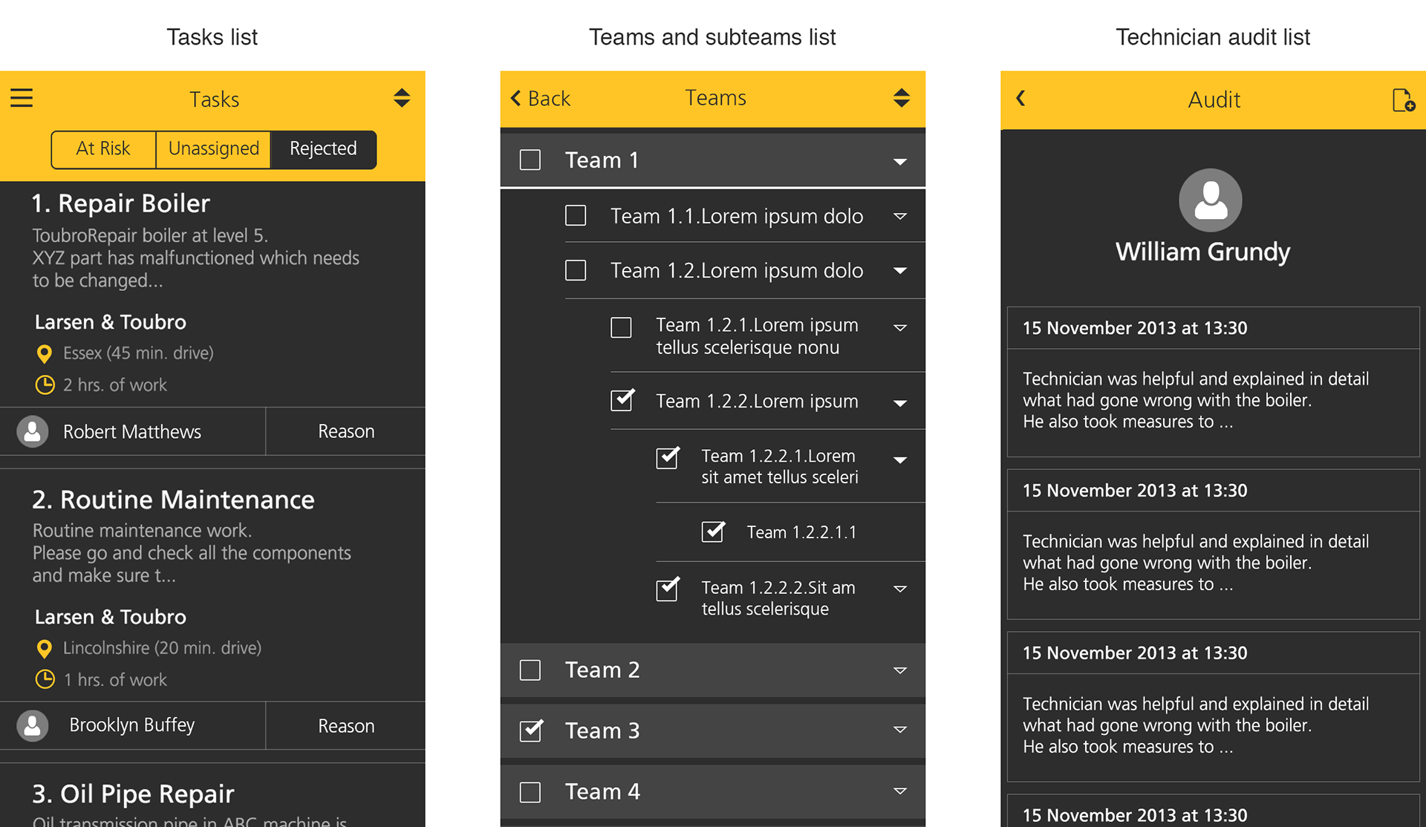Tap the location pin beside Essex
Viewport: 1426px width, 827px height.
click(45, 354)
